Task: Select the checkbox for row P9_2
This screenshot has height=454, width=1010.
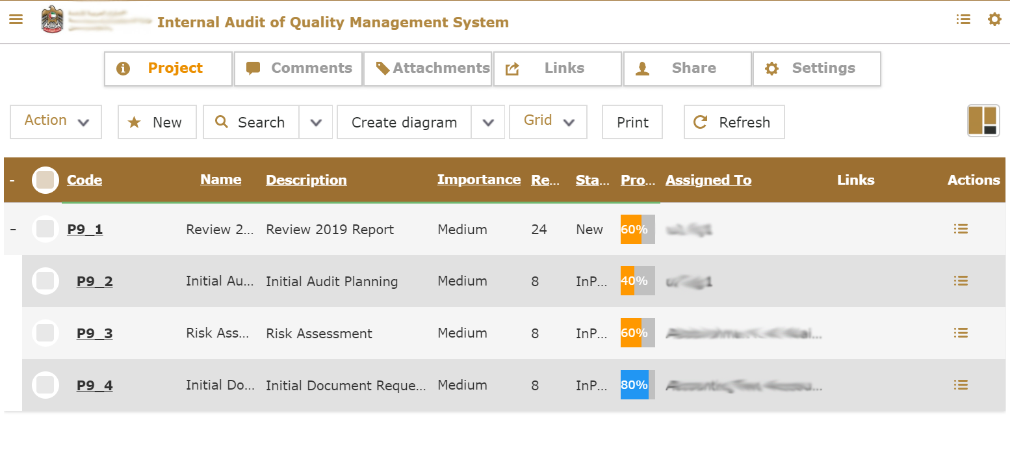Action: click(x=45, y=281)
